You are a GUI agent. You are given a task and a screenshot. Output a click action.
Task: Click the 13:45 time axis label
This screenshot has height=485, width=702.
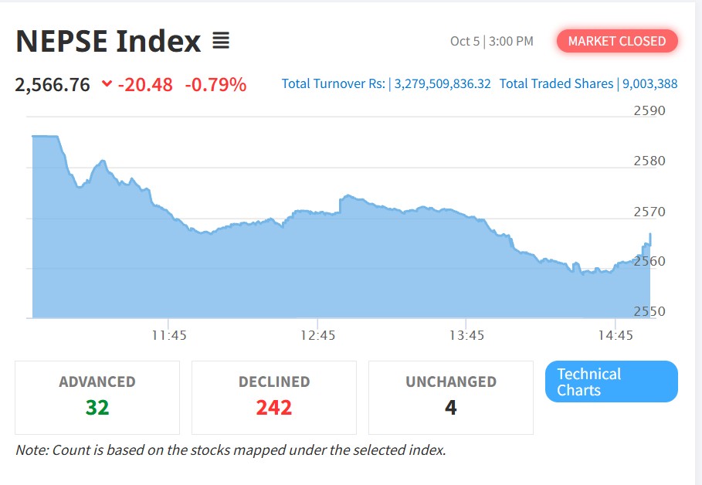[466, 335]
